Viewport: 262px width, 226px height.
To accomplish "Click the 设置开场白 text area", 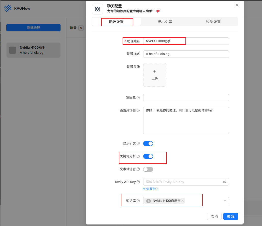I will [186, 121].
